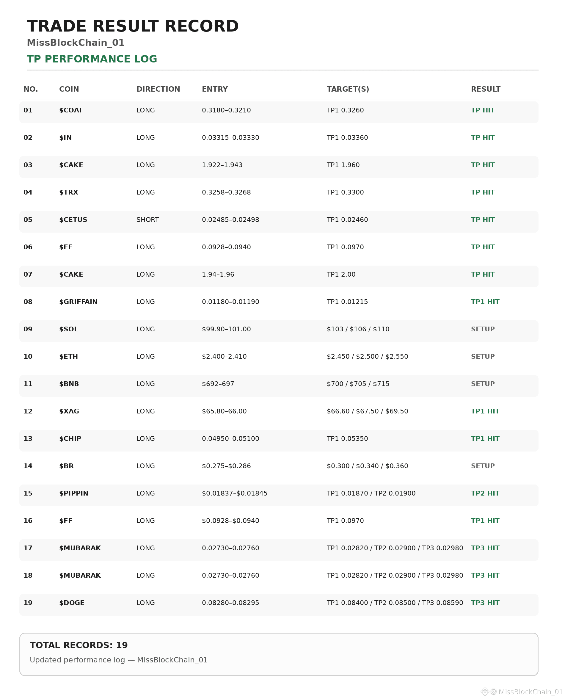Select the $XAG targets cell
The height and width of the screenshot is (699, 565).
click(x=367, y=411)
